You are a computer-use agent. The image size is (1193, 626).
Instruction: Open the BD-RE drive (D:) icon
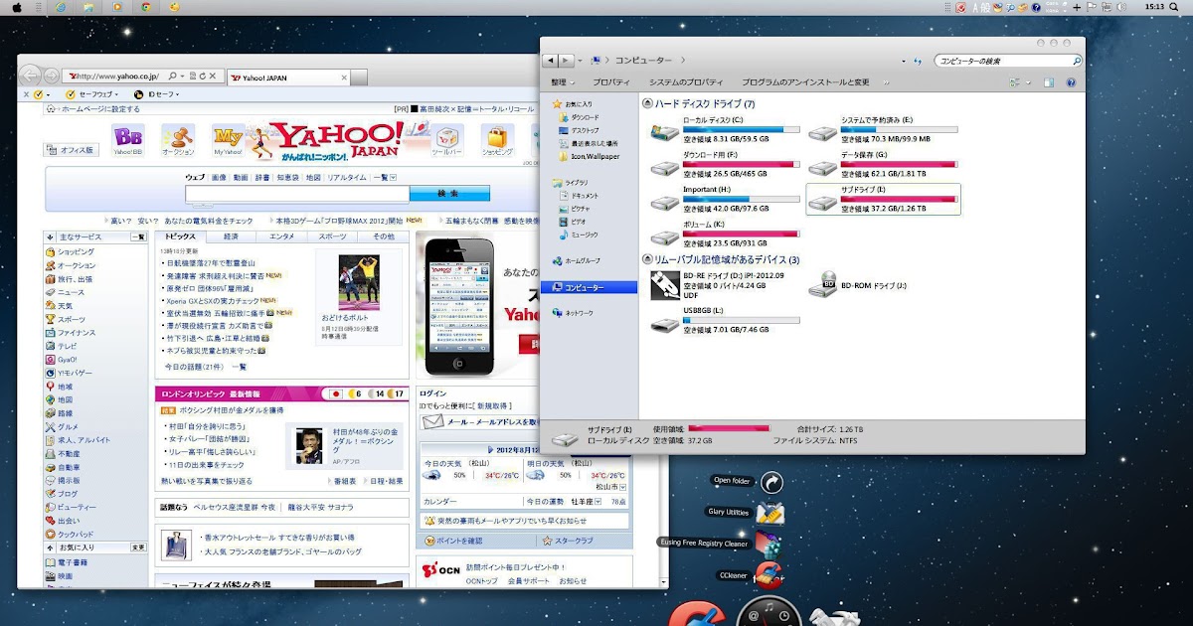click(x=664, y=285)
